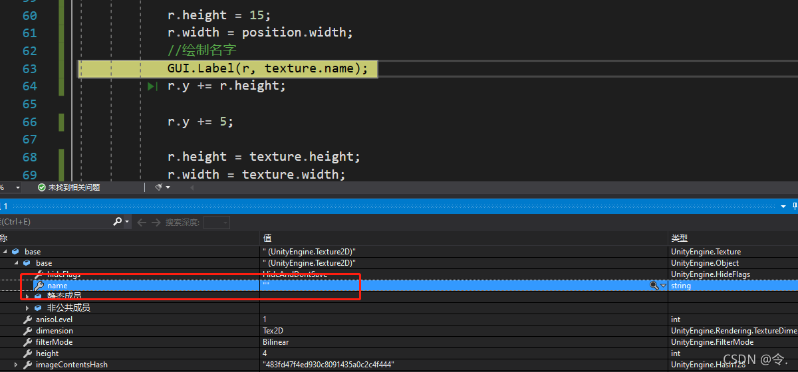
Task: Click the name property wrench icon
Action: pyautogui.click(x=39, y=286)
